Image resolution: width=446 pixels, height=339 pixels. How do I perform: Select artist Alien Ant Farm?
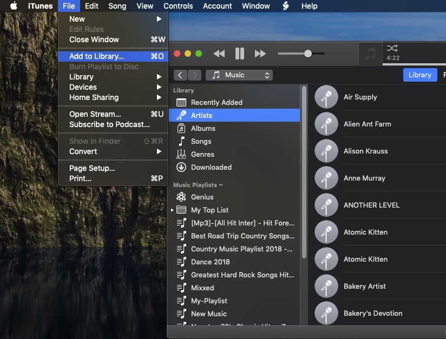pos(380,124)
